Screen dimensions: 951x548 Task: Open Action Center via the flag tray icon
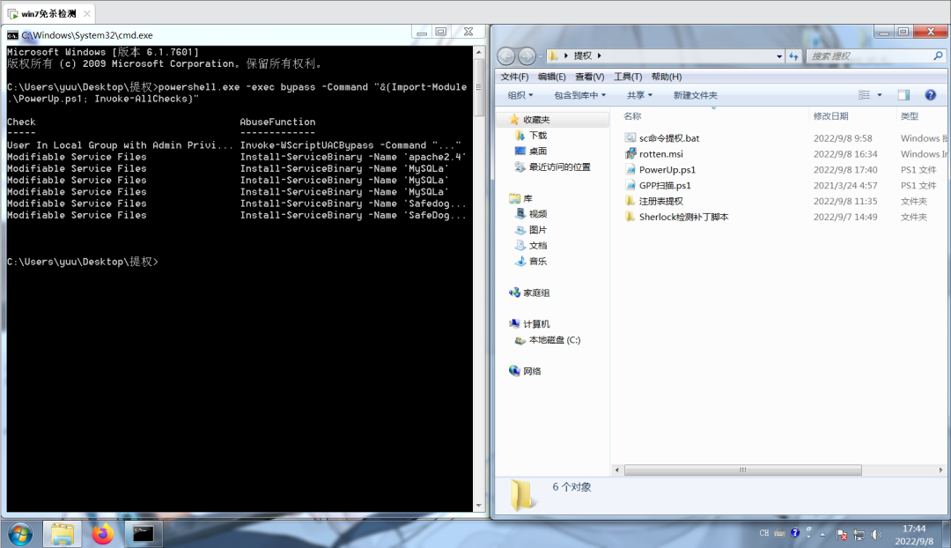[x=841, y=534]
